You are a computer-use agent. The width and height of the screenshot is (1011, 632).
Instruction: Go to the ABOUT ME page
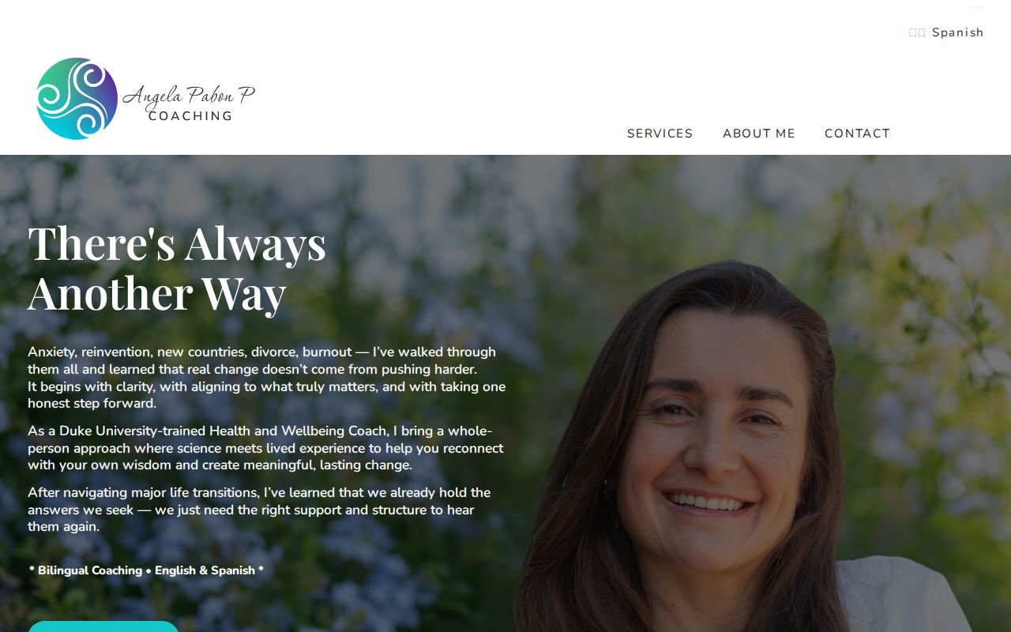click(x=758, y=134)
